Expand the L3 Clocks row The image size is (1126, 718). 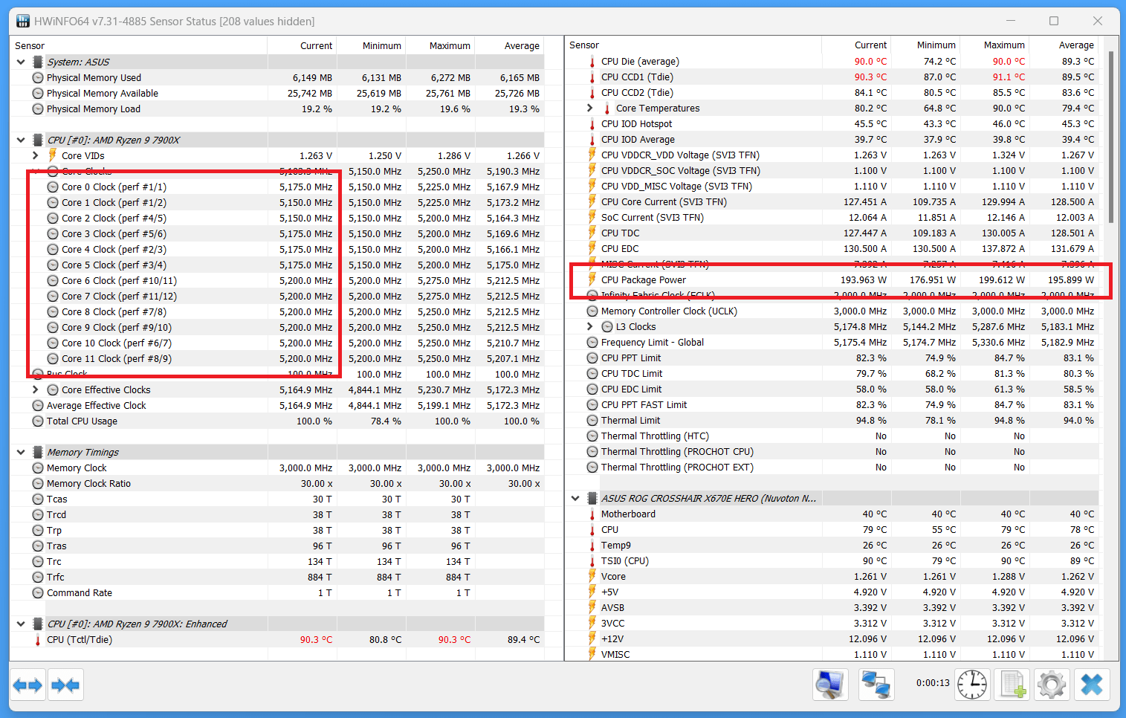pos(590,327)
